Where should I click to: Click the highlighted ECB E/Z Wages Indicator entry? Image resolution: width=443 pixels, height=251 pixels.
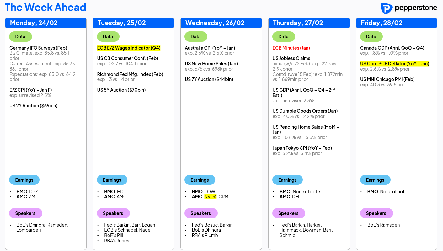pyautogui.click(x=129, y=48)
